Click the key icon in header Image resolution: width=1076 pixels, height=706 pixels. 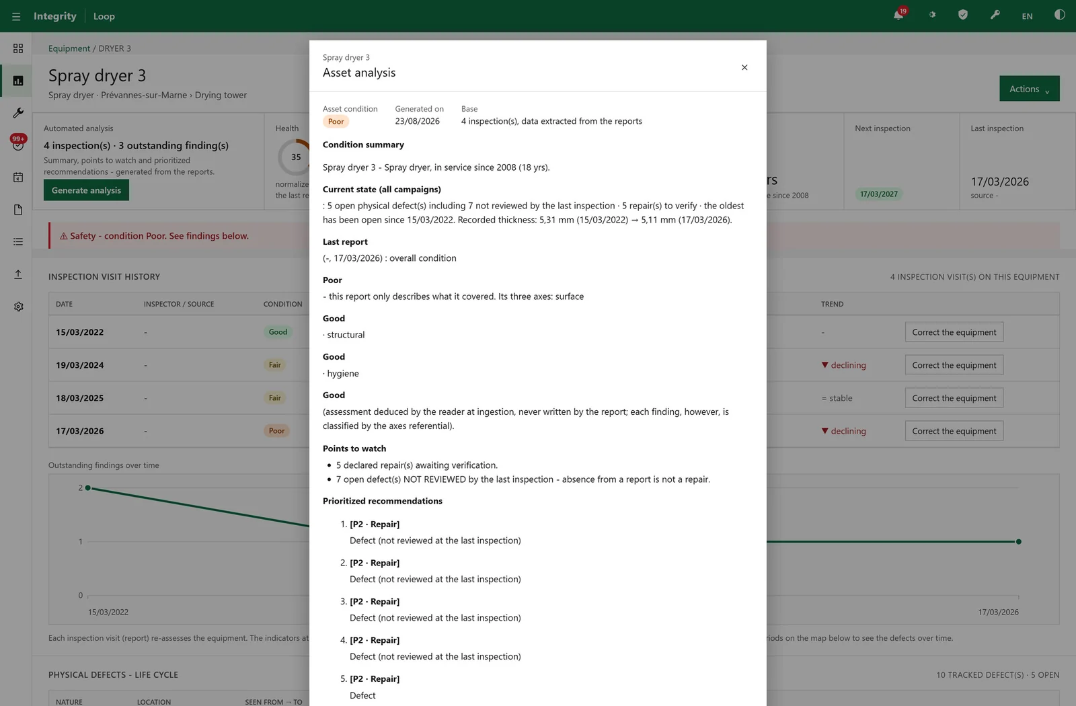[x=995, y=15]
